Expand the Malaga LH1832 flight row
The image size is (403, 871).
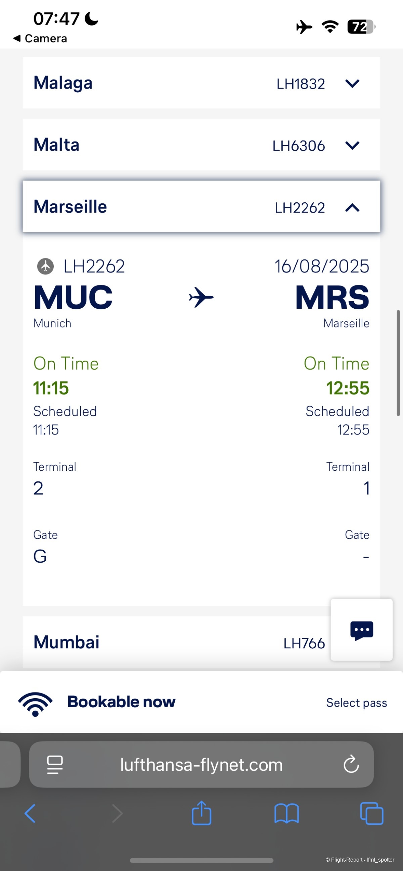(x=352, y=83)
